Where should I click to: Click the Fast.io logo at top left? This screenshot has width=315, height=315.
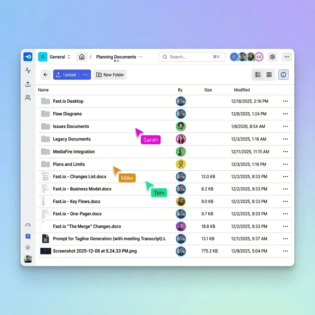28,57
